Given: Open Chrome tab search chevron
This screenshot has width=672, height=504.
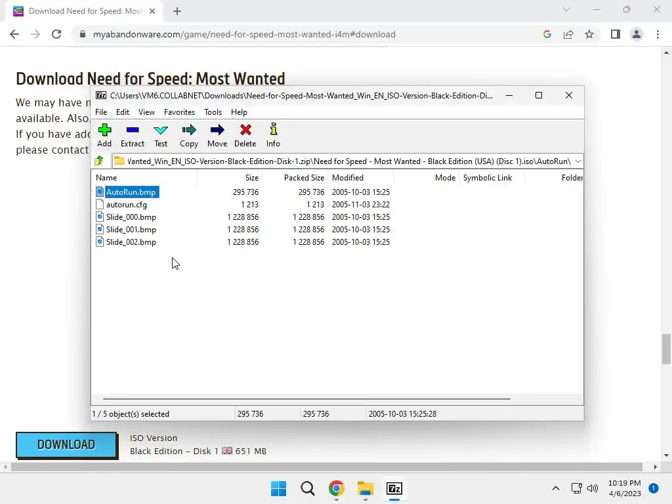Looking at the screenshot, I should point(566,9).
